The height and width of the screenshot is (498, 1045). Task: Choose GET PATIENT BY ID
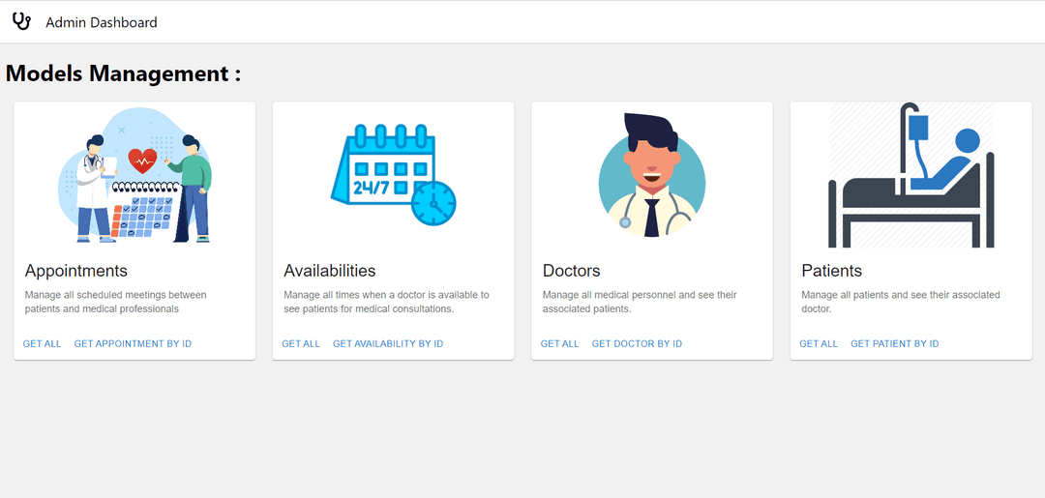coord(894,344)
